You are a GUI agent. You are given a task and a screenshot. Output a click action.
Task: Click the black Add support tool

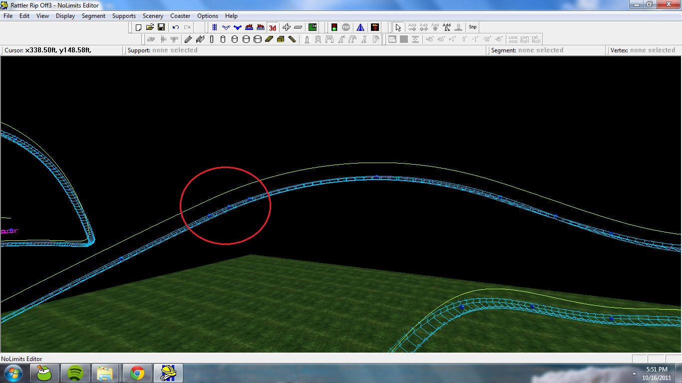[446, 27]
